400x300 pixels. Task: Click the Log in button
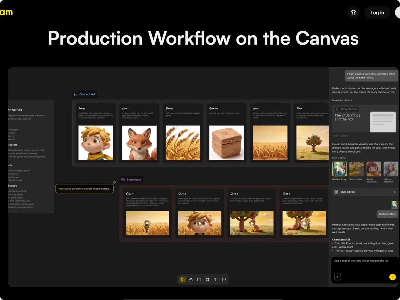point(377,12)
